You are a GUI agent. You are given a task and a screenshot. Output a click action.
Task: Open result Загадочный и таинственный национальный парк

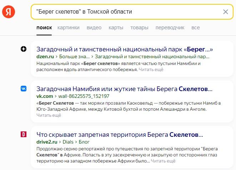pos(125,49)
